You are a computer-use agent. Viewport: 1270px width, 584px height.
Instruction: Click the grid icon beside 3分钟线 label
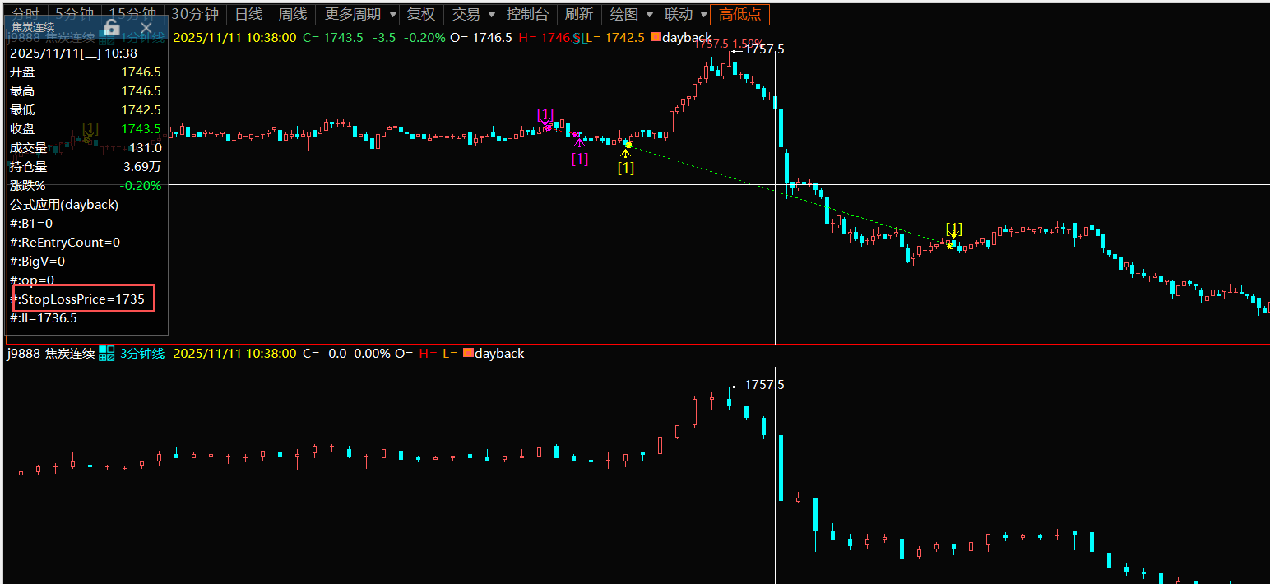107,353
